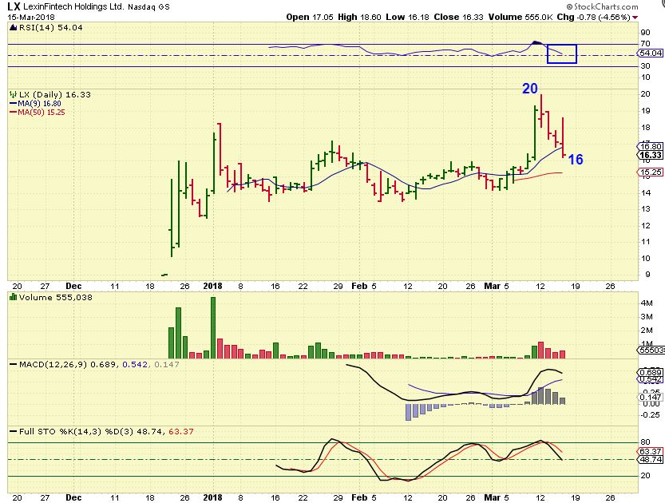The width and height of the screenshot is (665, 503).
Task: Click the 16.80 price axis tag
Action: (x=650, y=146)
